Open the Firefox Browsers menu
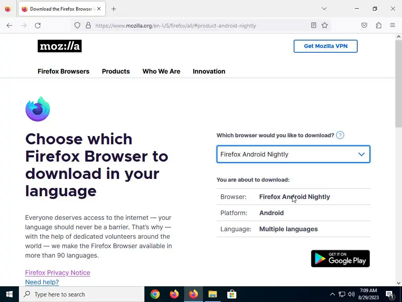402x302 pixels. click(x=64, y=72)
